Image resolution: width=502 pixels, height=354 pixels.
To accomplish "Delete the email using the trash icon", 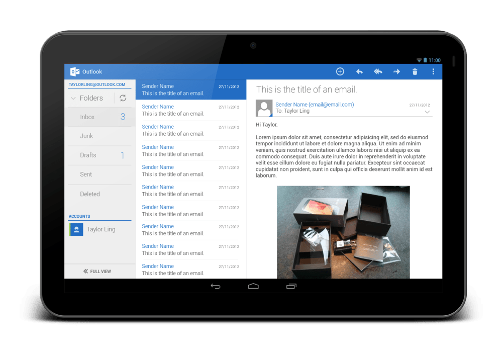I will click(x=415, y=71).
